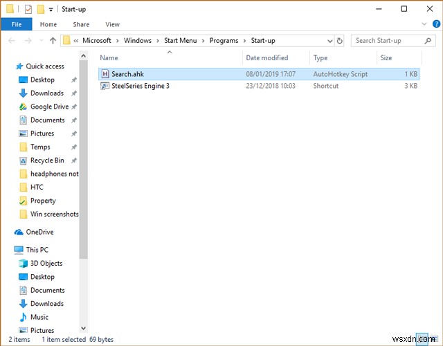Open the File tab

pyautogui.click(x=17, y=24)
